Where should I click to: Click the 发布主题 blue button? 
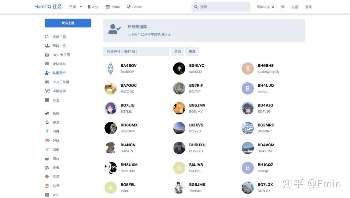68,23
